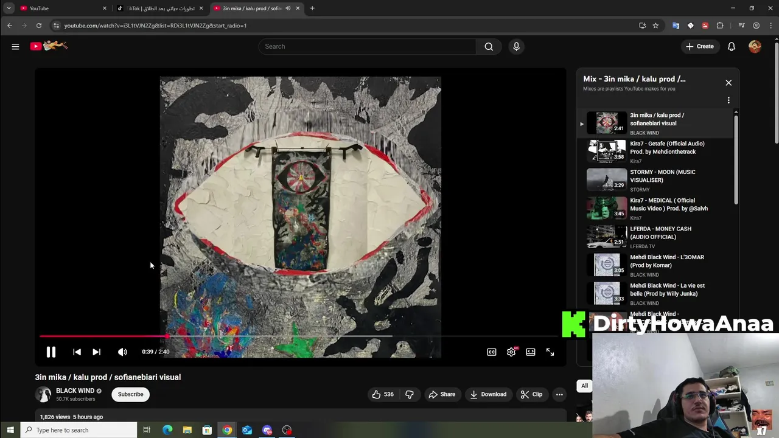Click the search magnifier button
This screenshot has height=438, width=779.
click(489, 46)
